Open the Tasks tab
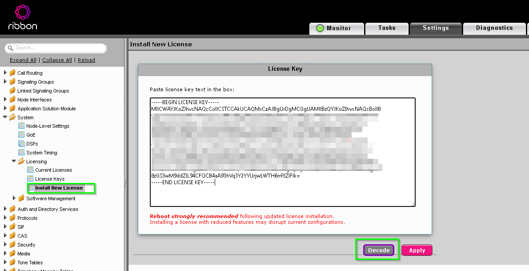 click(386, 28)
